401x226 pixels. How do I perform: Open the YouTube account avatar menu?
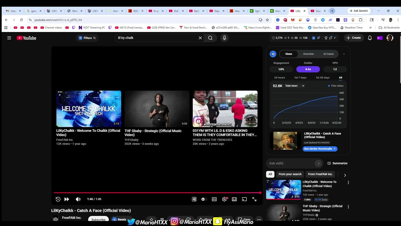pyautogui.click(x=390, y=38)
